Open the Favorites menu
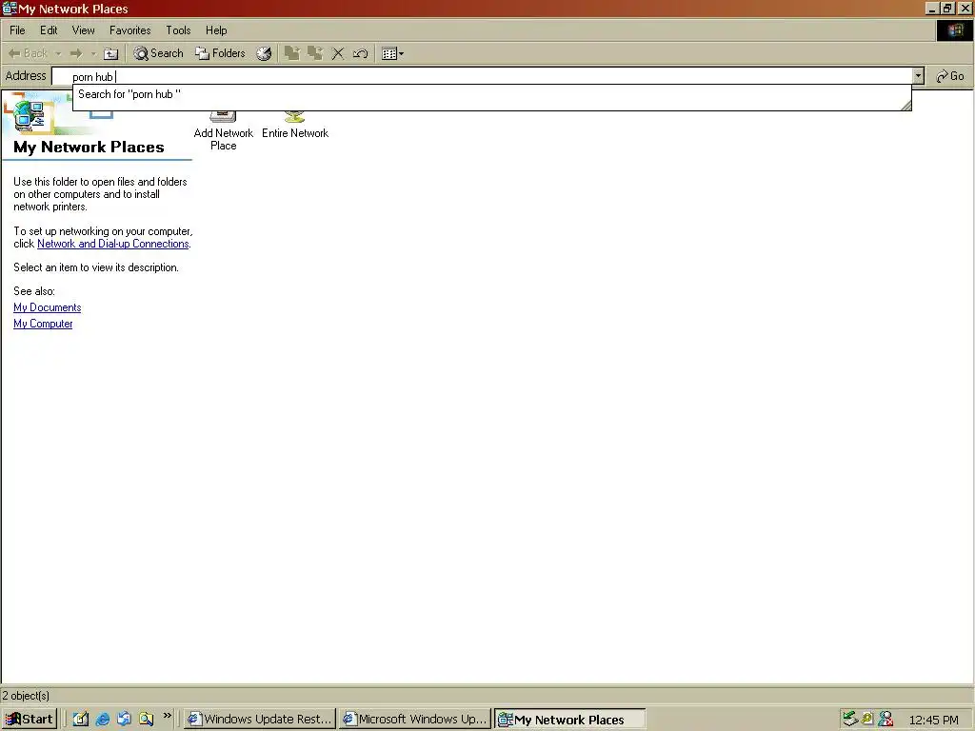Image resolution: width=975 pixels, height=731 pixels. tap(129, 30)
